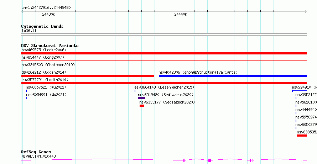Click the 1p36.11 band label
The image size is (317, 164).
click(29, 31)
